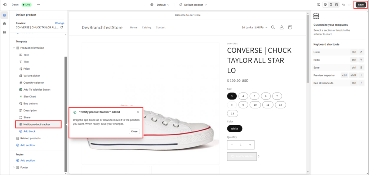The height and width of the screenshot is (175, 369).
Task: Open Catalog in store navigation
Action: pyautogui.click(x=147, y=27)
